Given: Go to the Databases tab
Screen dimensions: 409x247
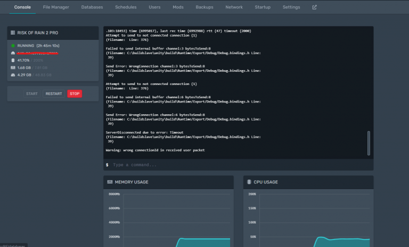Looking at the screenshot, I should pos(92,7).
